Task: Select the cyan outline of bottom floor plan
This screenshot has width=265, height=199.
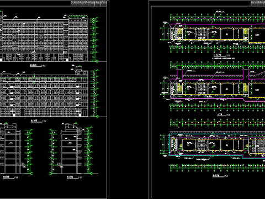Action: click(217, 145)
